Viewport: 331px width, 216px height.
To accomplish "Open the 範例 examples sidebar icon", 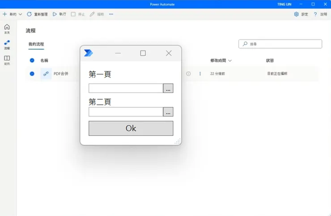I will tap(7, 60).
